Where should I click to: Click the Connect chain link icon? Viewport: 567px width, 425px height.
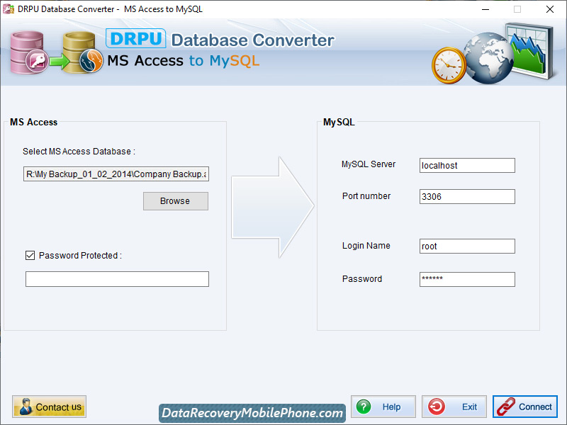coord(506,407)
